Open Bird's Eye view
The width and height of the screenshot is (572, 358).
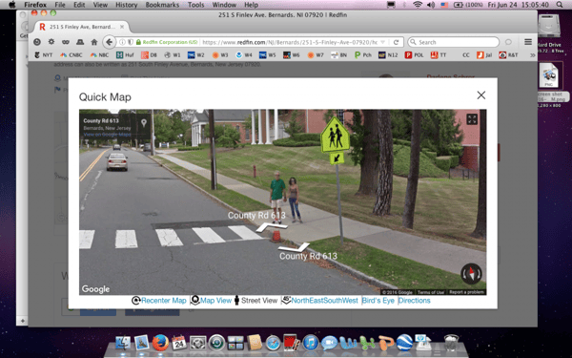(x=378, y=301)
